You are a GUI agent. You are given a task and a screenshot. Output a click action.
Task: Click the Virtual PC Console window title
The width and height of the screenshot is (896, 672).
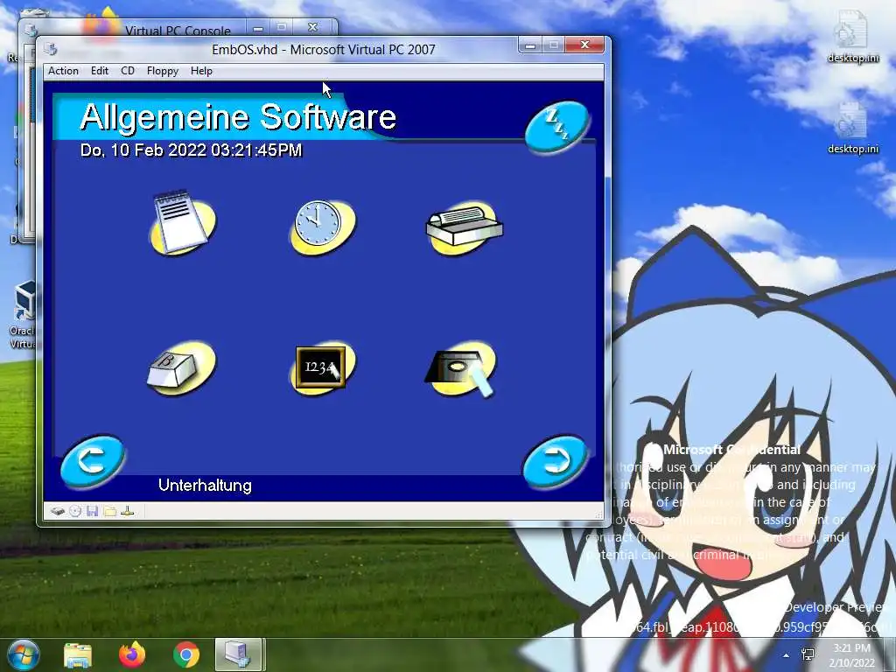[x=178, y=31]
